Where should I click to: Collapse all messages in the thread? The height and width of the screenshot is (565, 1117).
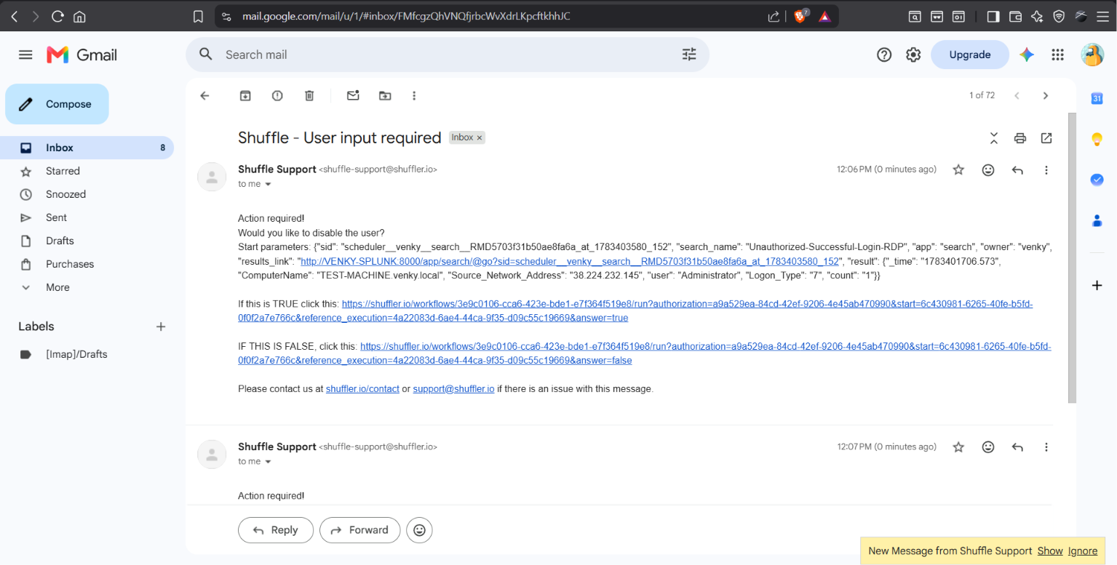[993, 138]
